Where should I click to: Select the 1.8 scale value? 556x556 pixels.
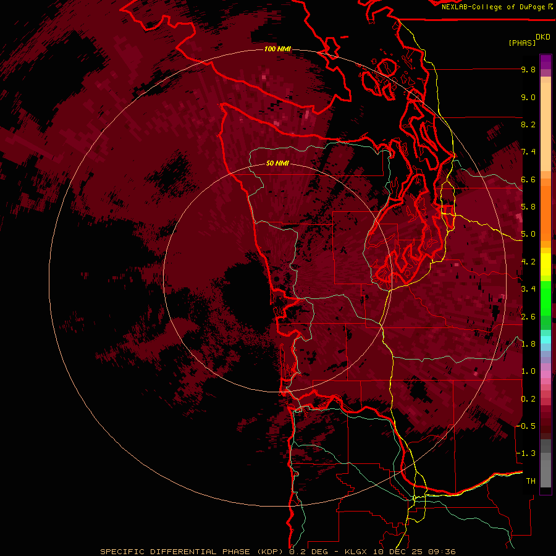(528, 344)
